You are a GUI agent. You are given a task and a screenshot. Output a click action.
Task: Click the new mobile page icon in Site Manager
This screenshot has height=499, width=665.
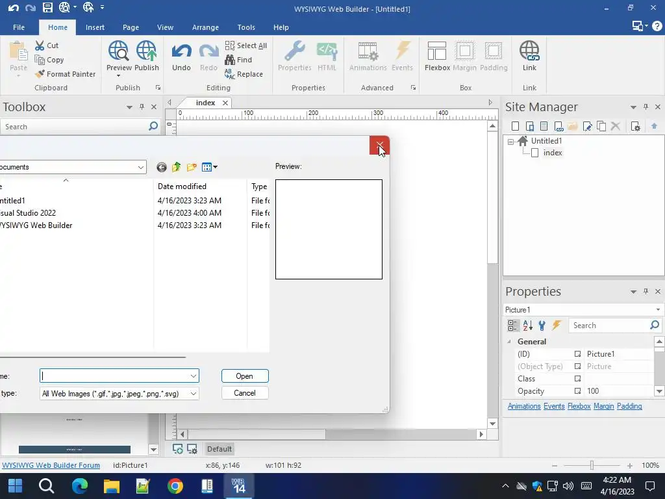(x=530, y=126)
